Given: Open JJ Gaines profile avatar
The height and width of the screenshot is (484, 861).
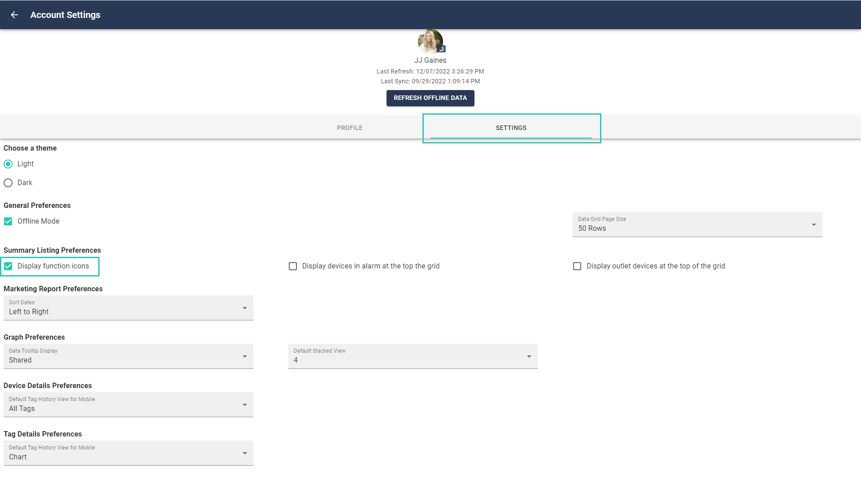Looking at the screenshot, I should click(430, 42).
